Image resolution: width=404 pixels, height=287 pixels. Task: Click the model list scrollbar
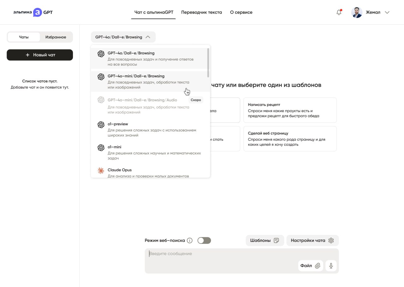[x=208, y=62]
